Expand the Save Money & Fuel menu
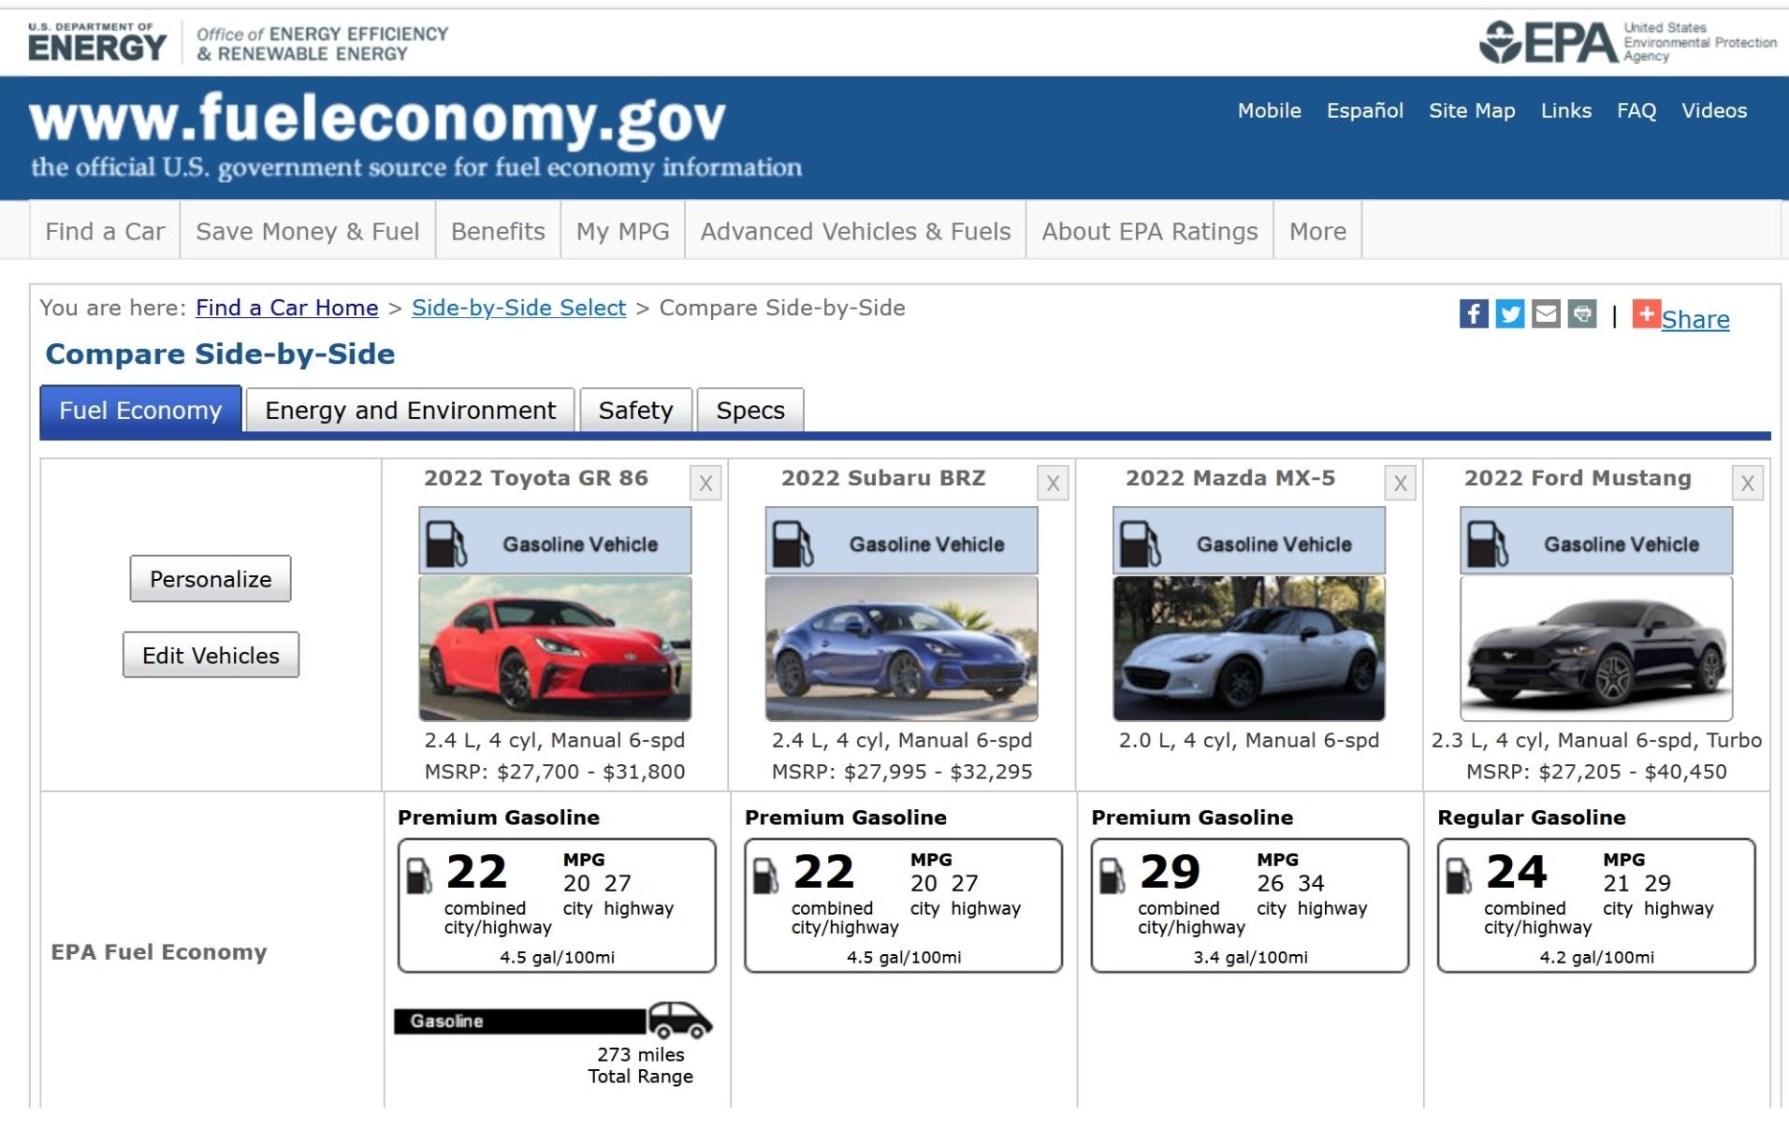The image size is (1789, 1129). tap(307, 231)
